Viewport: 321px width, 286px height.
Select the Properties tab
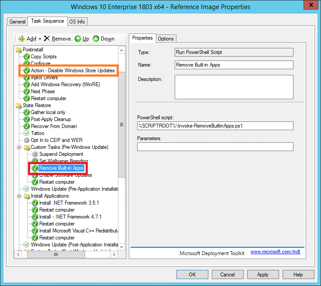pos(142,38)
